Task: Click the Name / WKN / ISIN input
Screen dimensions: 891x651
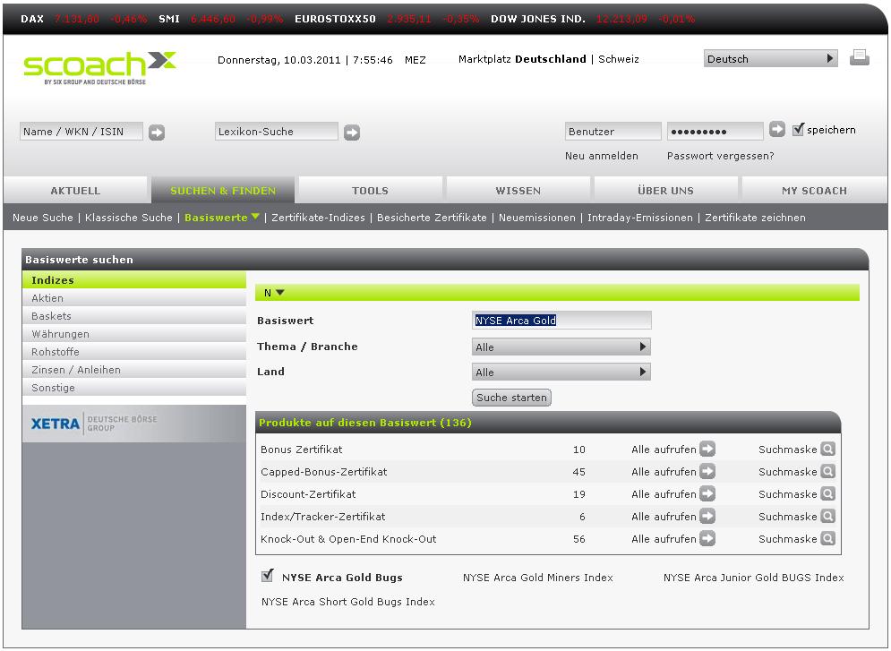Action: [x=81, y=132]
